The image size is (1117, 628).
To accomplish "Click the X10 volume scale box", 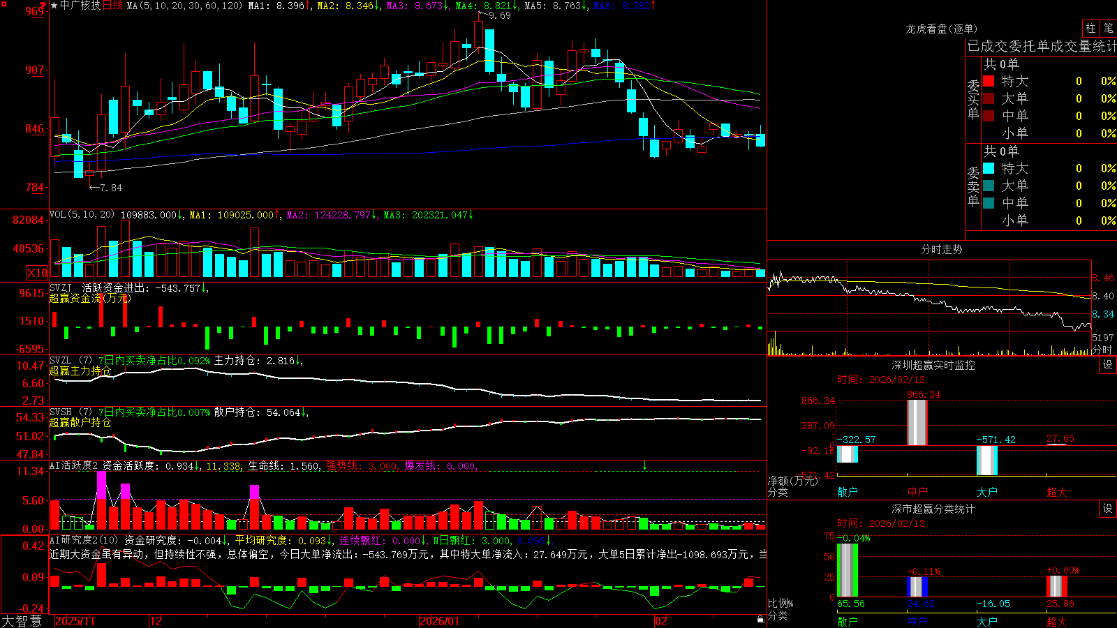I will pyautogui.click(x=37, y=273).
